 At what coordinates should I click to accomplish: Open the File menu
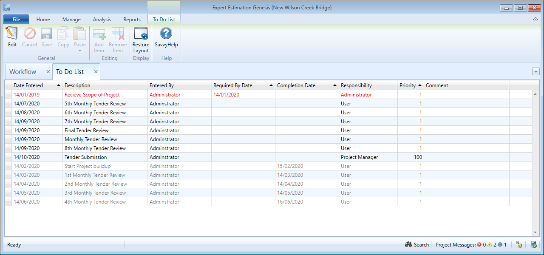[x=16, y=20]
